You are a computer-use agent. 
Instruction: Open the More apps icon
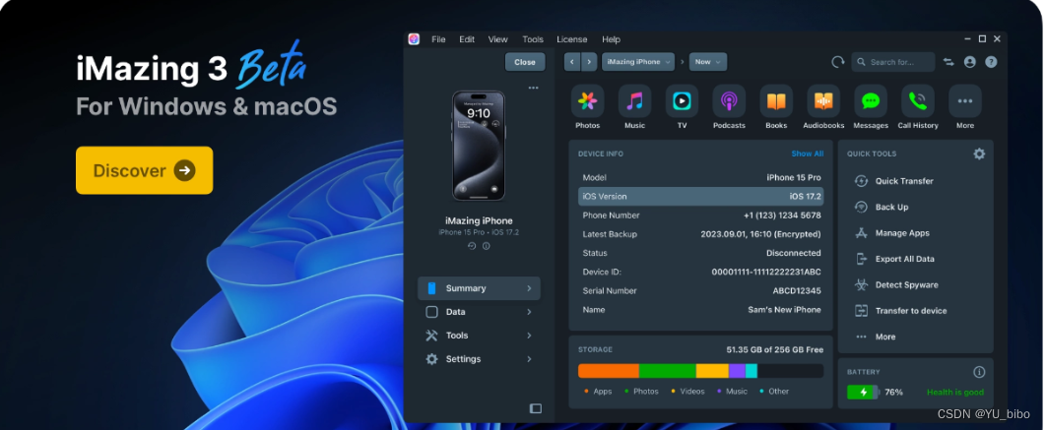pos(964,101)
